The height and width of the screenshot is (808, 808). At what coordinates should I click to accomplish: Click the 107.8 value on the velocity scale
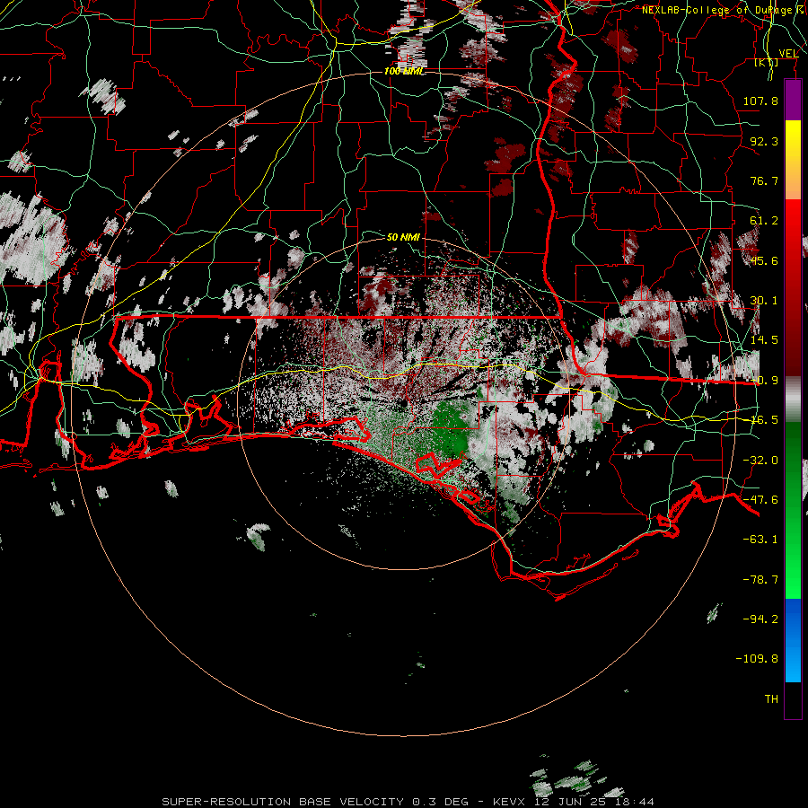pos(760,101)
